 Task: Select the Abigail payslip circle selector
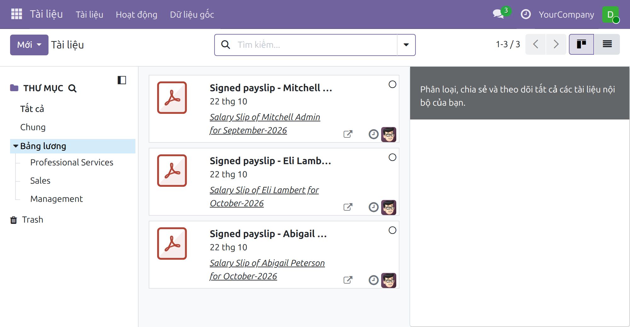click(x=392, y=230)
